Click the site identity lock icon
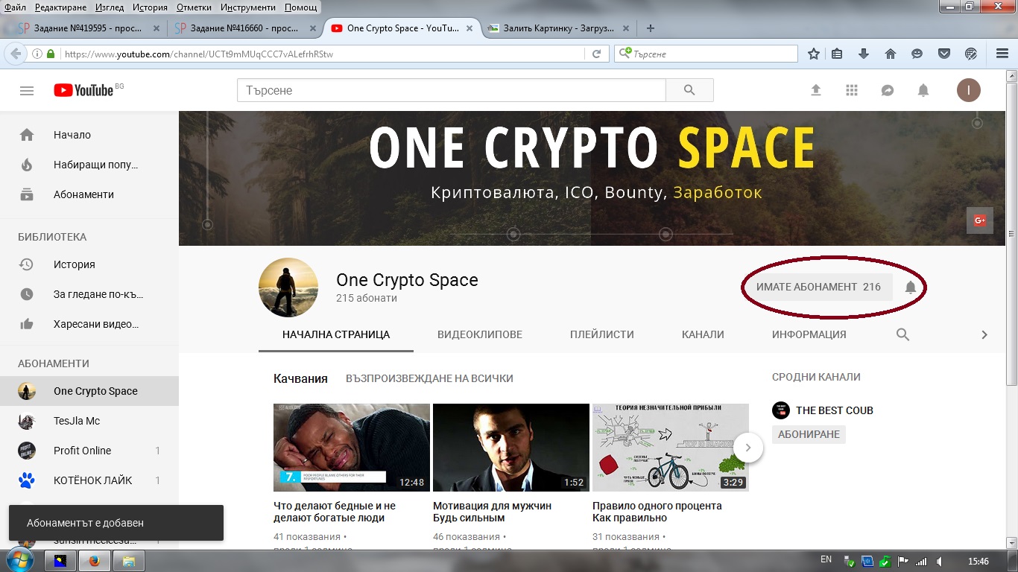 click(x=51, y=54)
